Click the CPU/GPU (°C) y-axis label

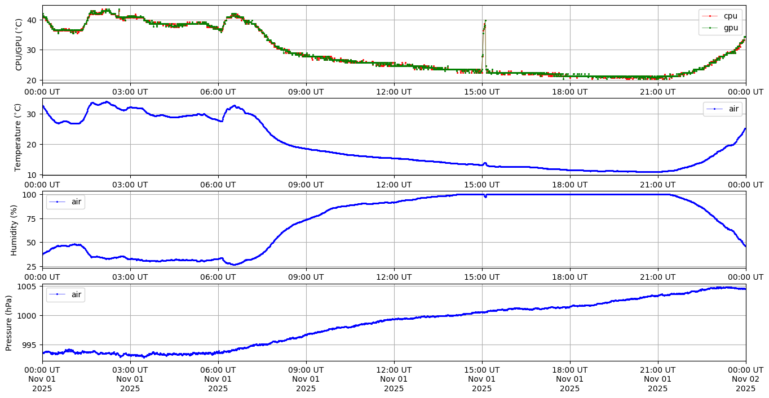pyautogui.click(x=19, y=44)
